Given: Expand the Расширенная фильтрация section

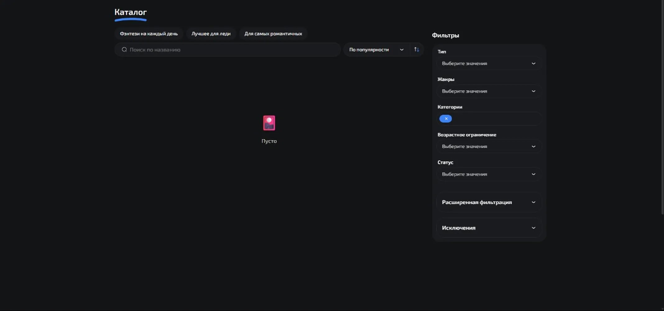Looking at the screenshot, I should click(489, 202).
